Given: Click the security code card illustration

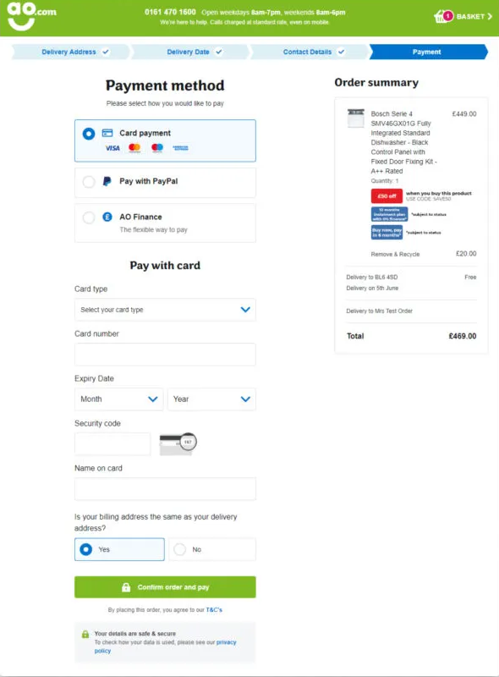Looking at the screenshot, I should (179, 443).
